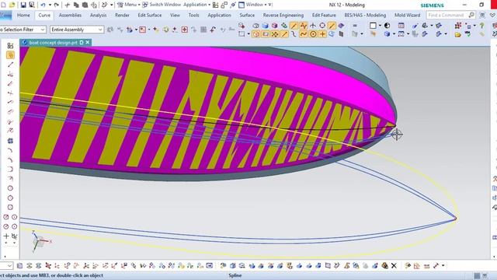Screen dimensions: 497x280
Task: Open the Render ribbon tab
Action: (122, 15)
